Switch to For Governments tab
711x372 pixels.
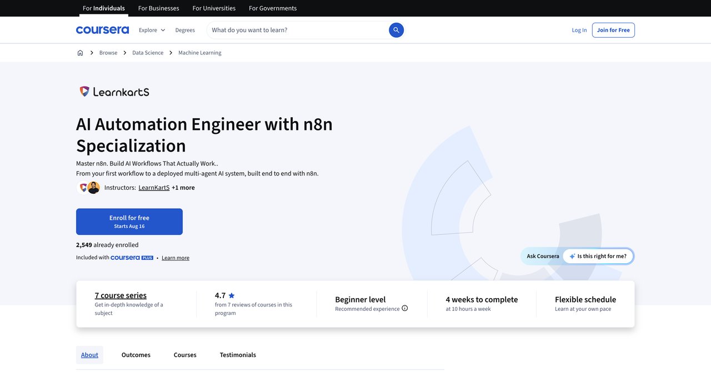273,8
